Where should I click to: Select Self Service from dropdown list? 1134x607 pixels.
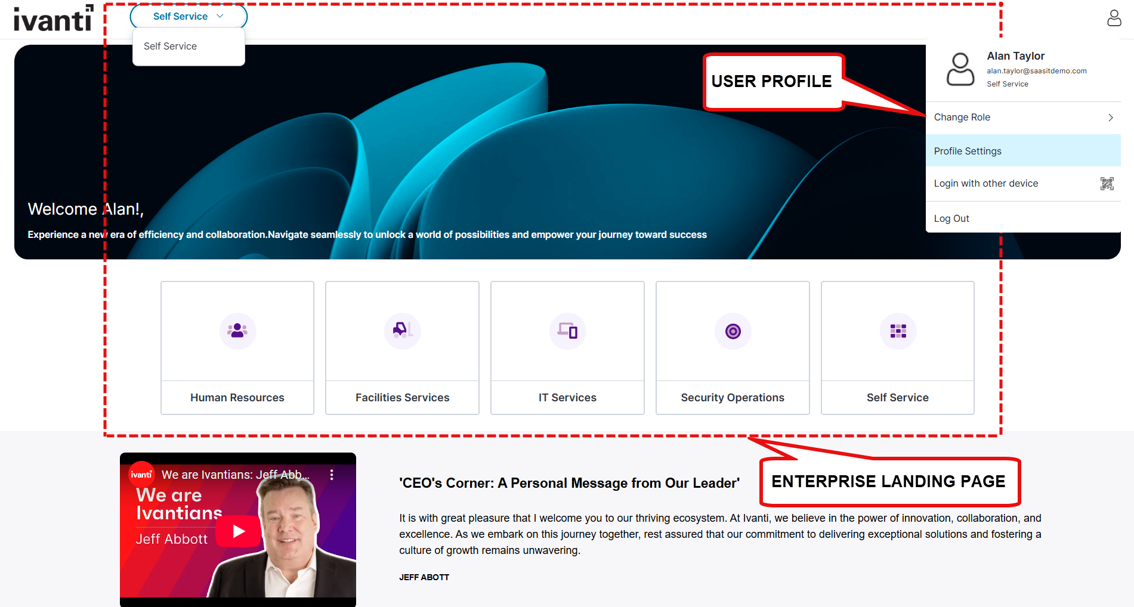[171, 47]
